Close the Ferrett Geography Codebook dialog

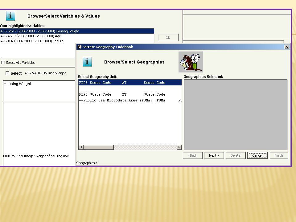click(286, 47)
